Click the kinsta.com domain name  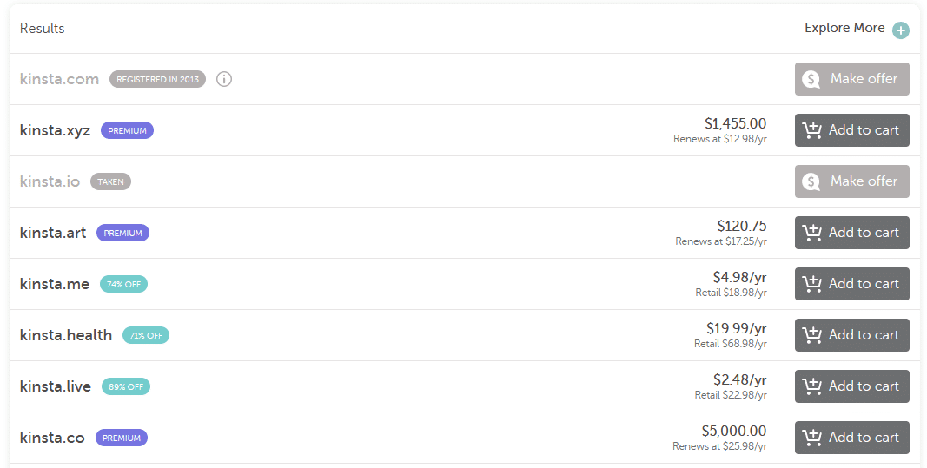coord(59,79)
